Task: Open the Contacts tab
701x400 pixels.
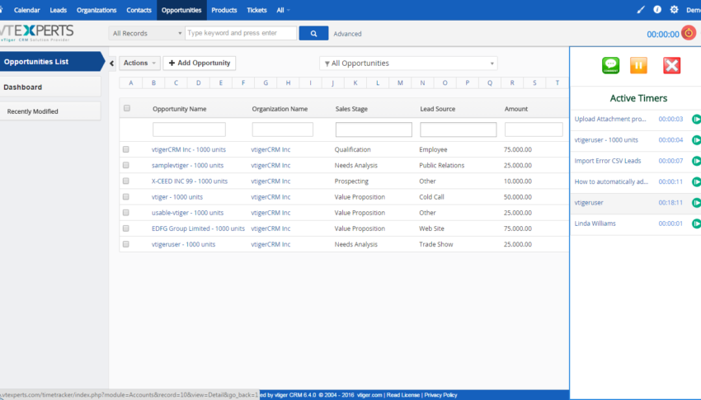Action: [x=139, y=10]
